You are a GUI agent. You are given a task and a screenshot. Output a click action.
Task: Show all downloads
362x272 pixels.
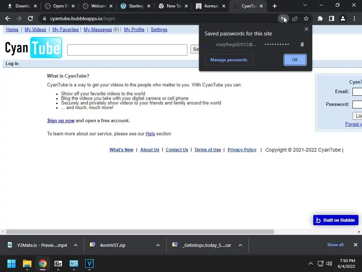click(x=335, y=245)
